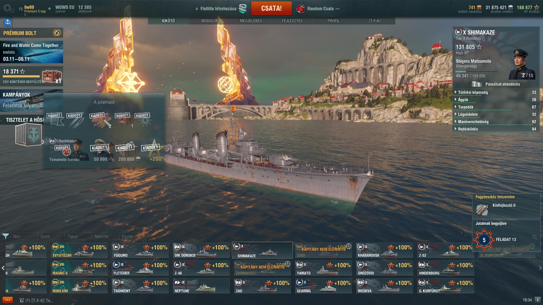Viewport: 543px width, 305px height.
Task: Open the Páncélzat elrendezés armor icon
Action: point(477,84)
